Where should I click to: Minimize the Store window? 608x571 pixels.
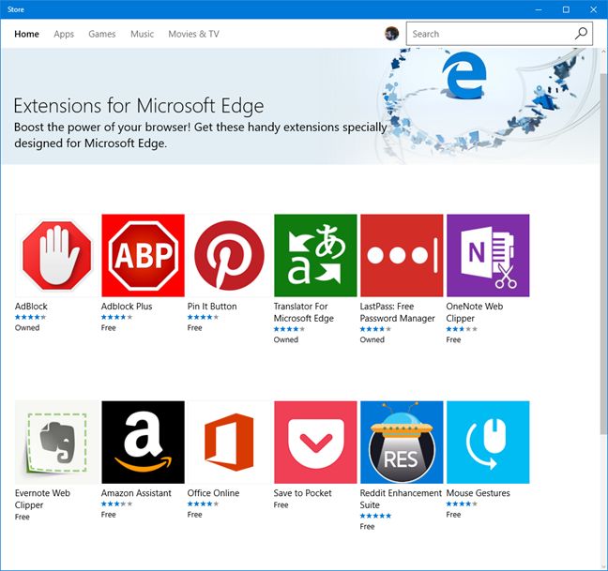[539, 9]
